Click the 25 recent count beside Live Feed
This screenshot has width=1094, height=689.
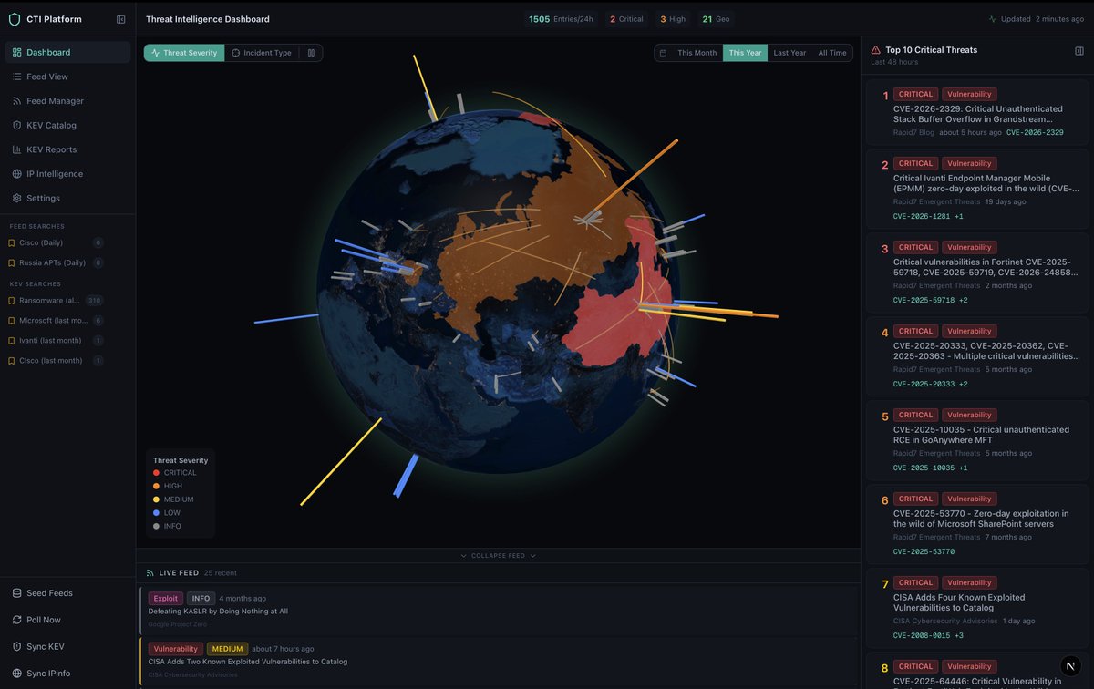point(220,573)
